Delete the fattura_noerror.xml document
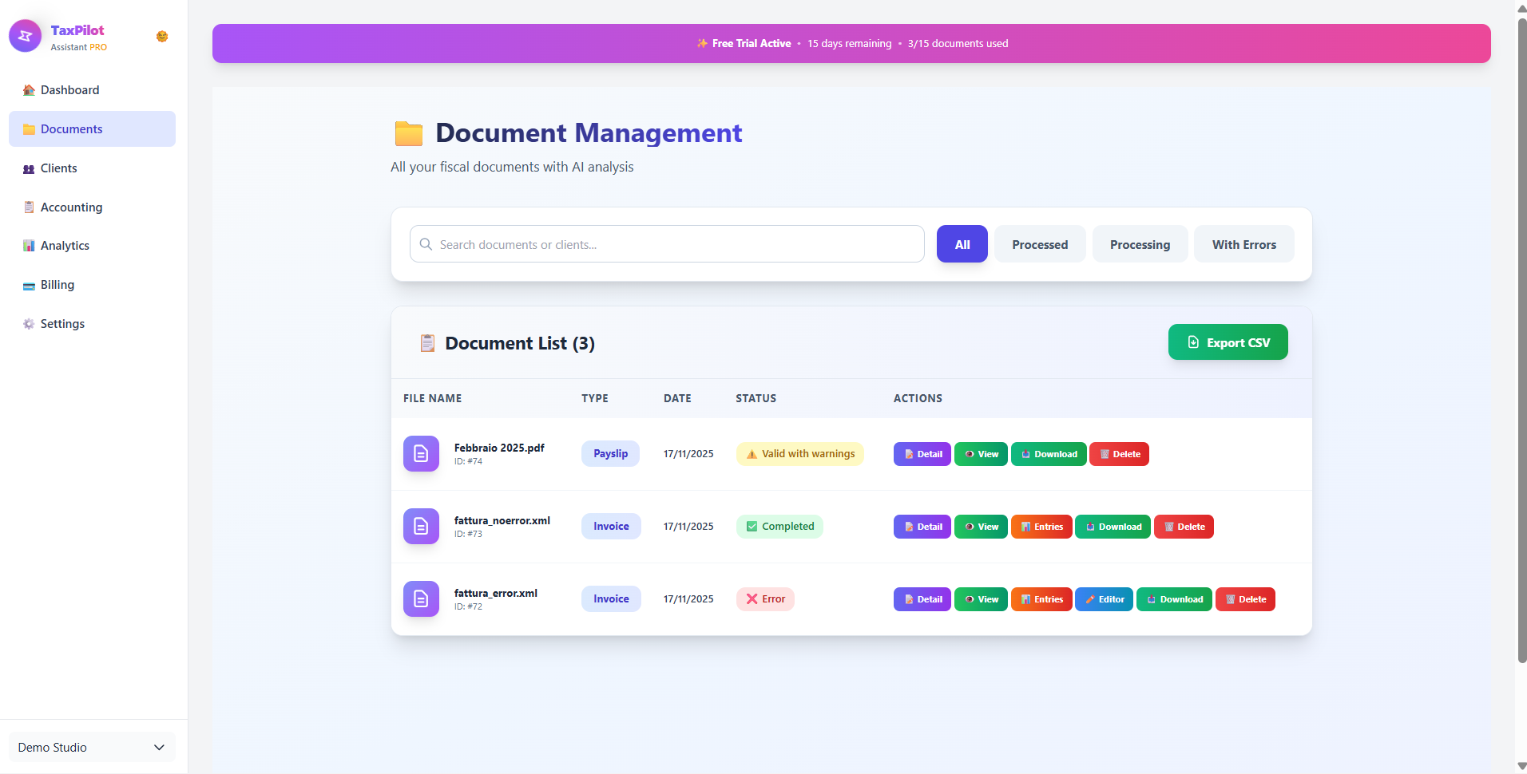 [1184, 526]
